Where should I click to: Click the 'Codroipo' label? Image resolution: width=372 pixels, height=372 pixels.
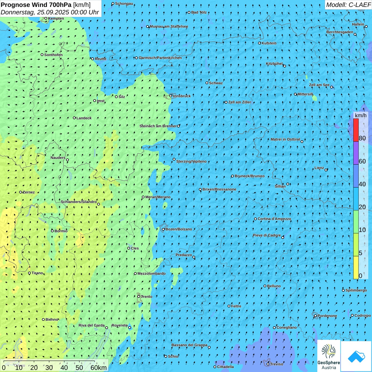coord(363,315)
